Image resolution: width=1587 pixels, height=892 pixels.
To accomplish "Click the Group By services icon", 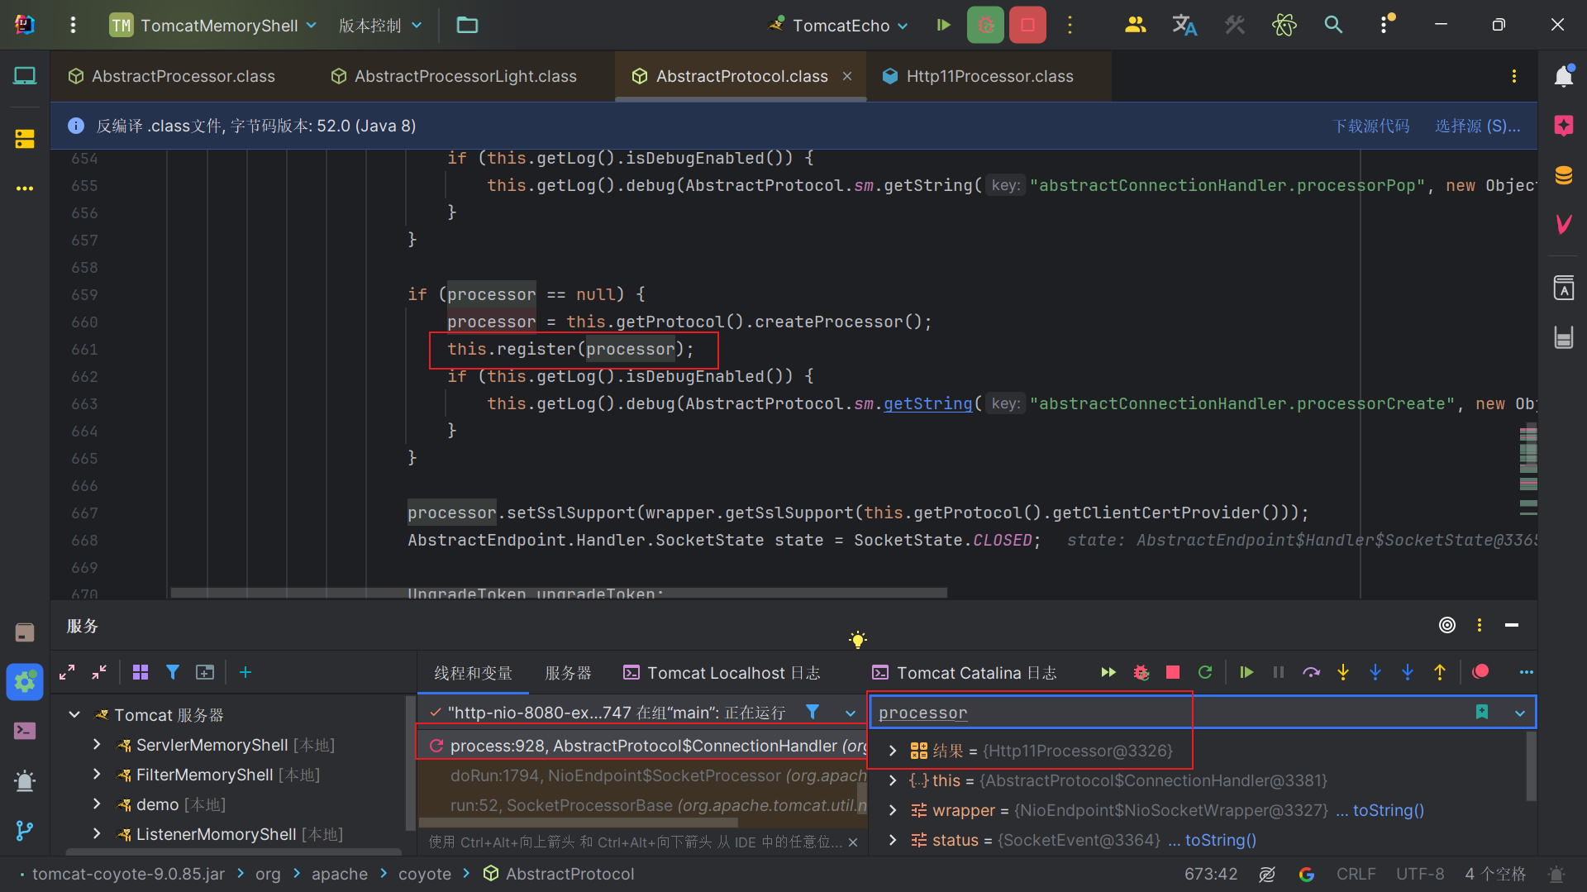I will click(141, 672).
